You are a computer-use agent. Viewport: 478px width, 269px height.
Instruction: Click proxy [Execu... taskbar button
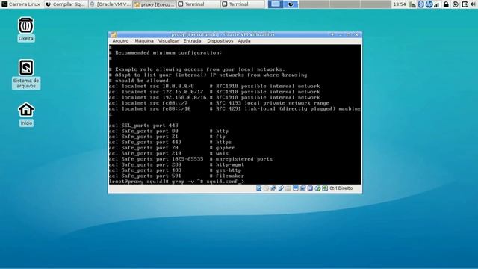tap(155, 4)
